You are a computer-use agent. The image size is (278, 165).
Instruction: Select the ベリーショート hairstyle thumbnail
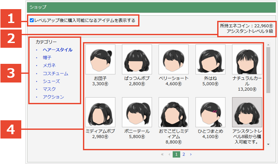coord(174,59)
